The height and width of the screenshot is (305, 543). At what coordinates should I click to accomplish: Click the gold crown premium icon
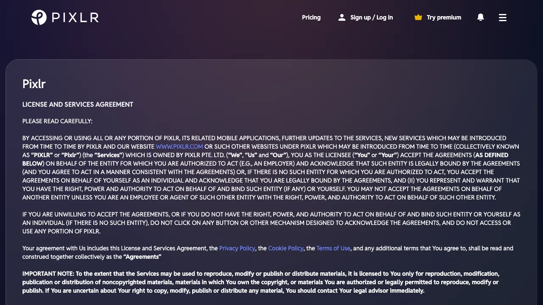(x=418, y=17)
